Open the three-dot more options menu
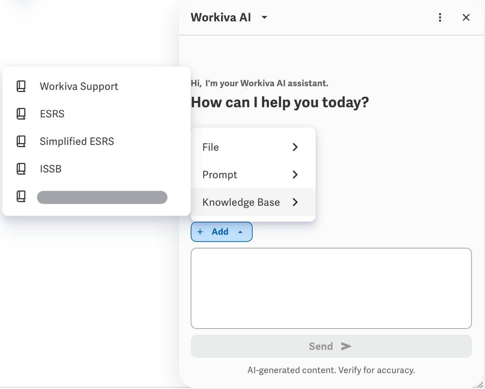485x389 pixels. [440, 18]
